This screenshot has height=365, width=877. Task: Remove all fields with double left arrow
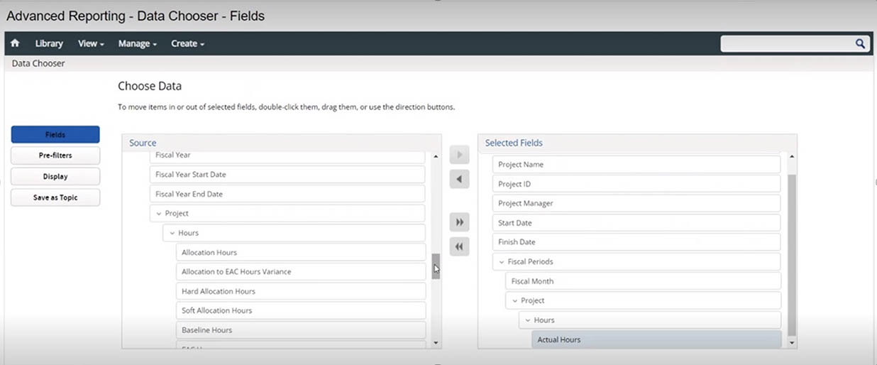[459, 246]
